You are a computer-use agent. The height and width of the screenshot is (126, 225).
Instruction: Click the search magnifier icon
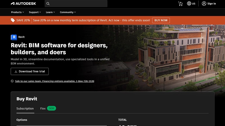click(x=48, y=4)
